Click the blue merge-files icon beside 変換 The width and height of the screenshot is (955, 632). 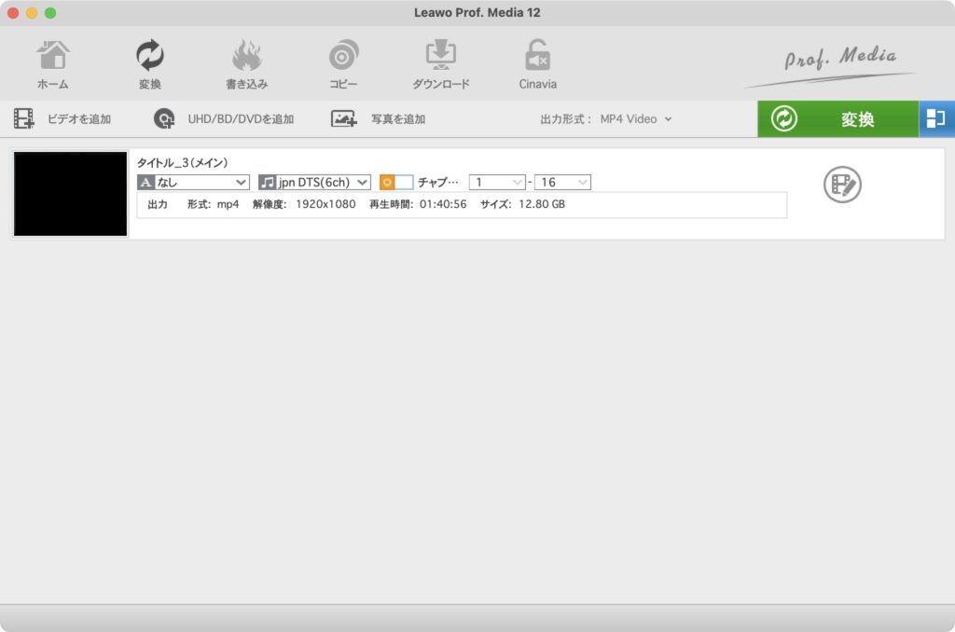tap(936, 119)
